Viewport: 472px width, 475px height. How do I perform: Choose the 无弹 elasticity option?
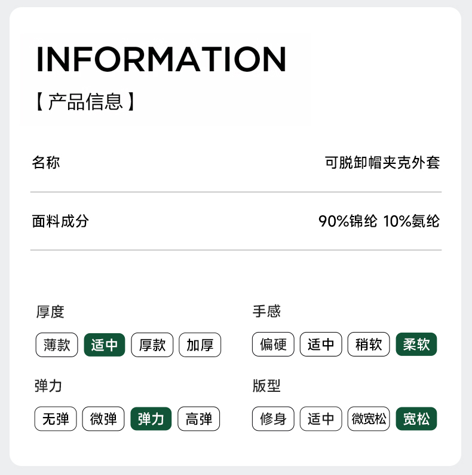56,419
